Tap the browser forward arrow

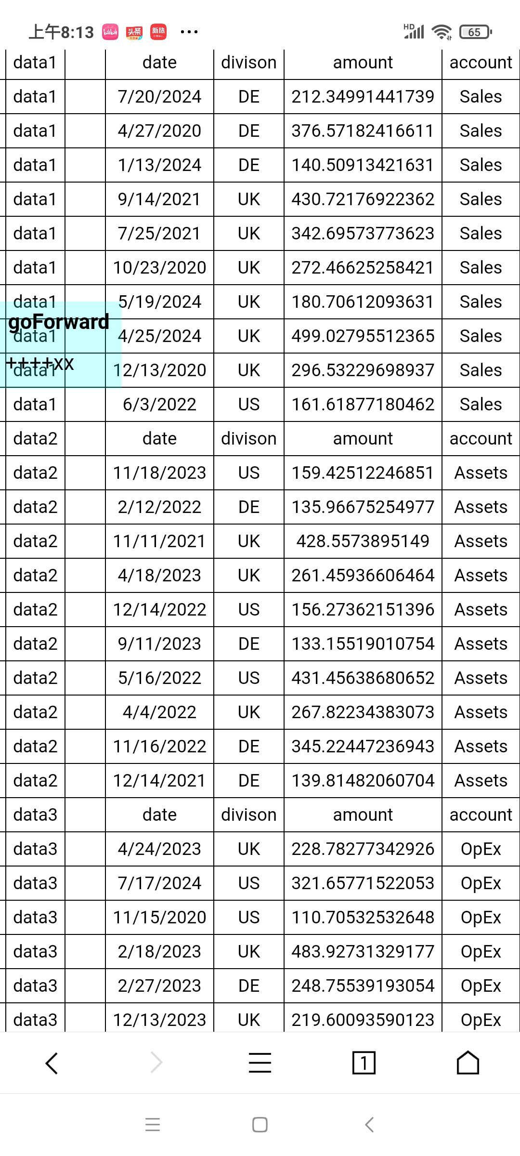point(156,1063)
